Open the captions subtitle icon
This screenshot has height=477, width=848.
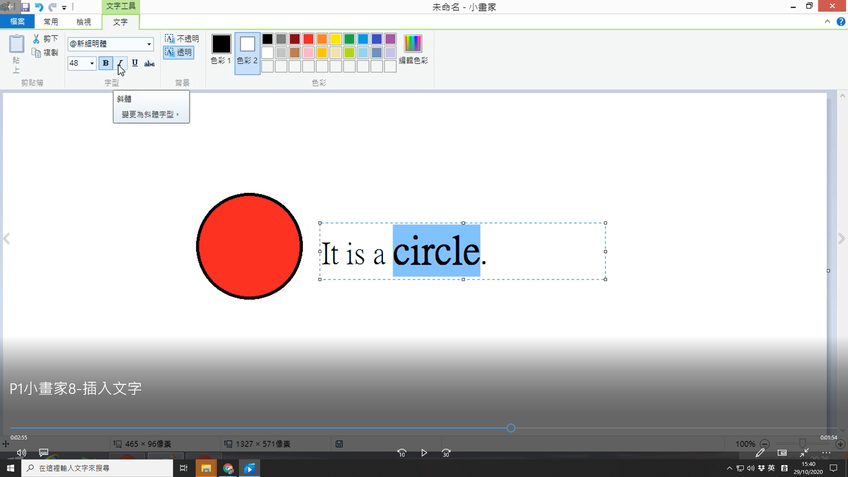(x=44, y=453)
